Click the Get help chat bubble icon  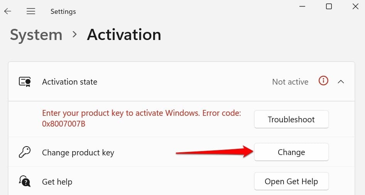pos(25,181)
